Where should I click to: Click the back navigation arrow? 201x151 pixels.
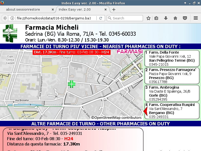[5, 18]
